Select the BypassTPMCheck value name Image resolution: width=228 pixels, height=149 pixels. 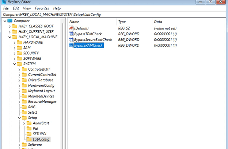[x=88, y=34]
